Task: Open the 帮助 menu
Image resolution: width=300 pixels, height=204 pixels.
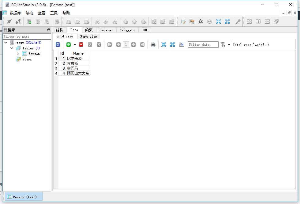Action: point(66,13)
